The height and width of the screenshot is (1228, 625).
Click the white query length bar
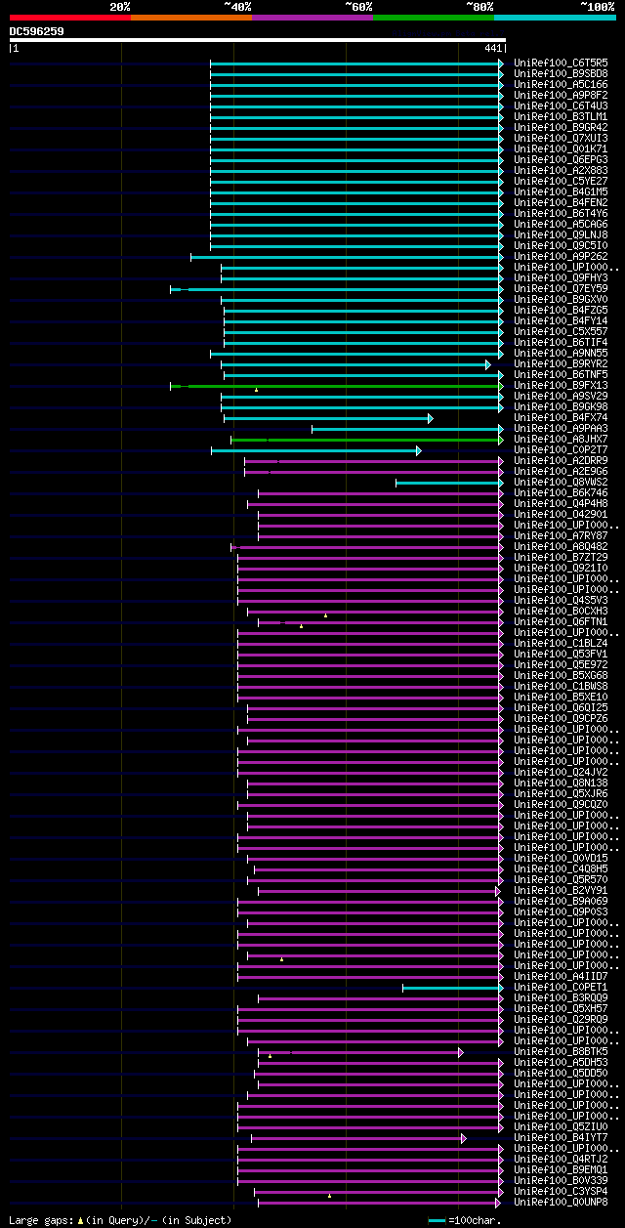(x=257, y=40)
